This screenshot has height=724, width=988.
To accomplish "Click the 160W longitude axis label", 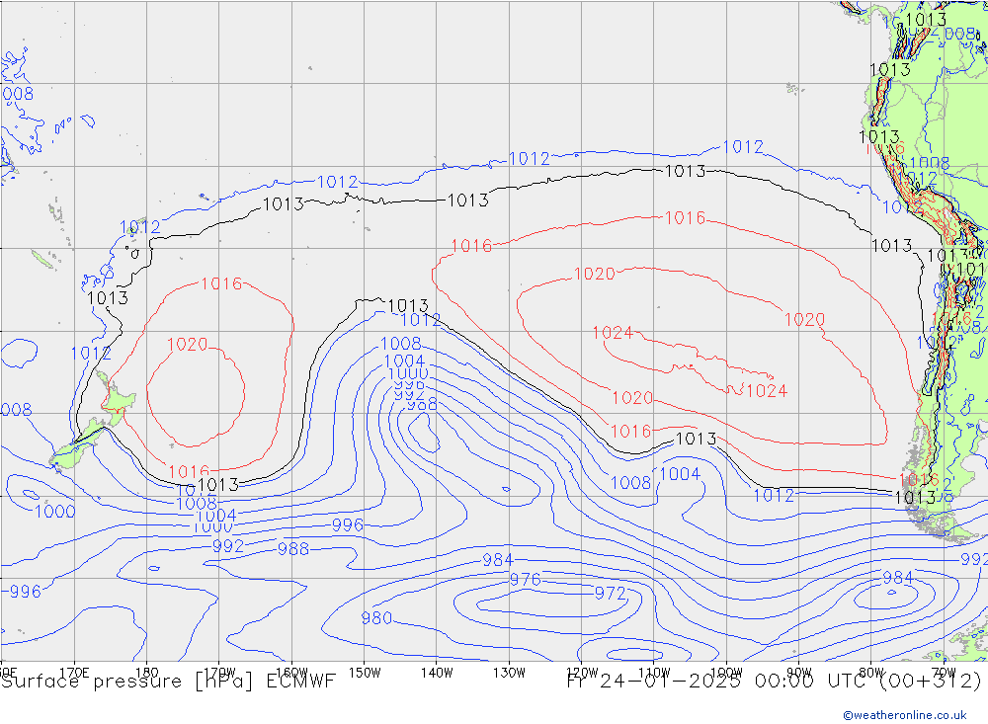I will (x=292, y=673).
